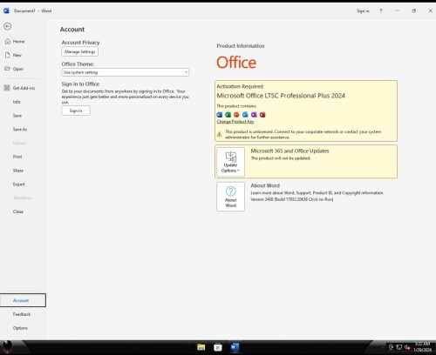The image size is (436, 355).
Task: Open the Home page in backstage
Action: [18, 42]
